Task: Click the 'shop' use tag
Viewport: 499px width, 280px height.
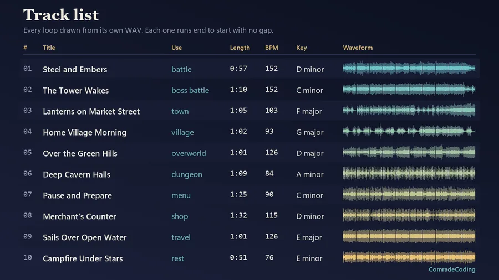Action: [180, 216]
